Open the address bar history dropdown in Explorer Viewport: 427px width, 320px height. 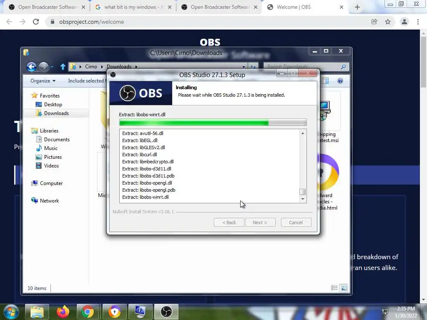pos(244,67)
